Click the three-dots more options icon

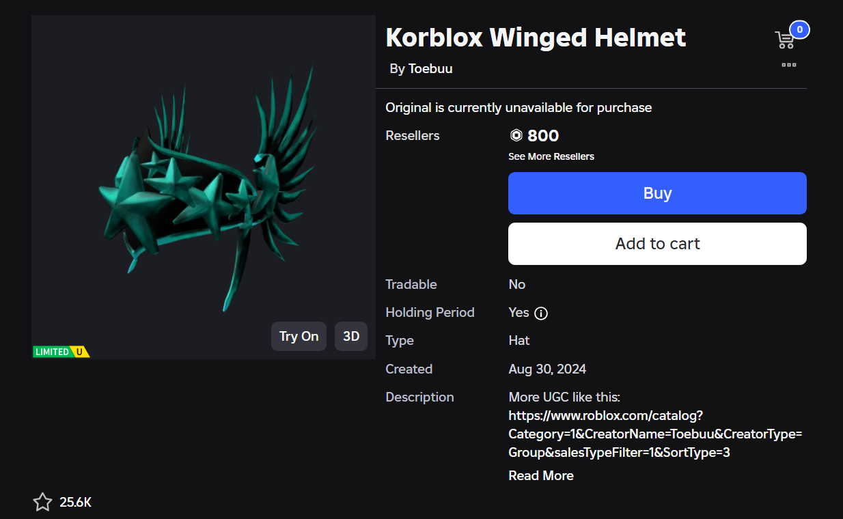(789, 65)
